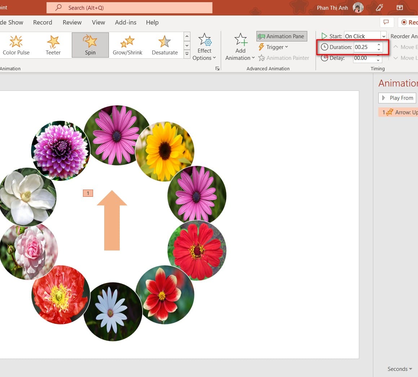Screen dimensions: 418x377
Task: Click the animation order tag 1
Action: (x=88, y=193)
